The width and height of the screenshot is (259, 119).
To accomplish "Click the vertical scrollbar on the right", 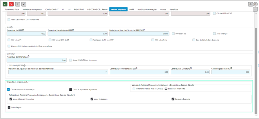I will (x=256, y=58).
